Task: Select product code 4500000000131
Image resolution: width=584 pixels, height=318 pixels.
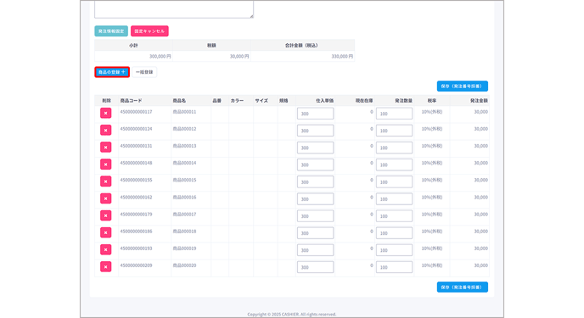Action: [136, 146]
